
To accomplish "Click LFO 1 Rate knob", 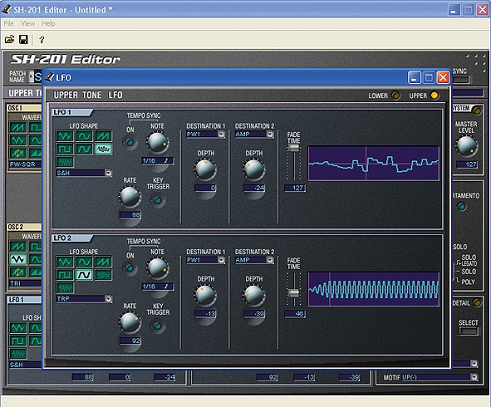I will coord(130,197).
